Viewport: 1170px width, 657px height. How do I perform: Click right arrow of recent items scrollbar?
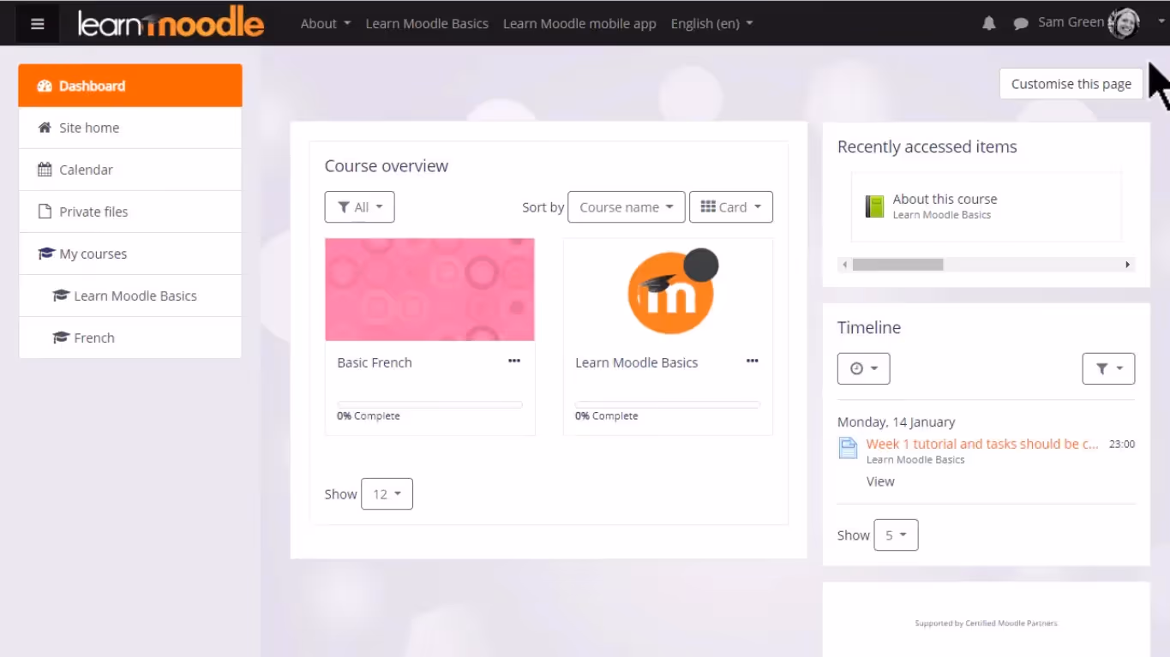[1128, 265]
